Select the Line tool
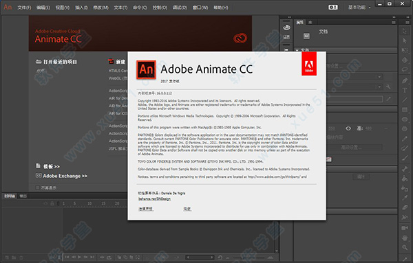The image size is (413, 263). pyautogui.click(x=405, y=100)
